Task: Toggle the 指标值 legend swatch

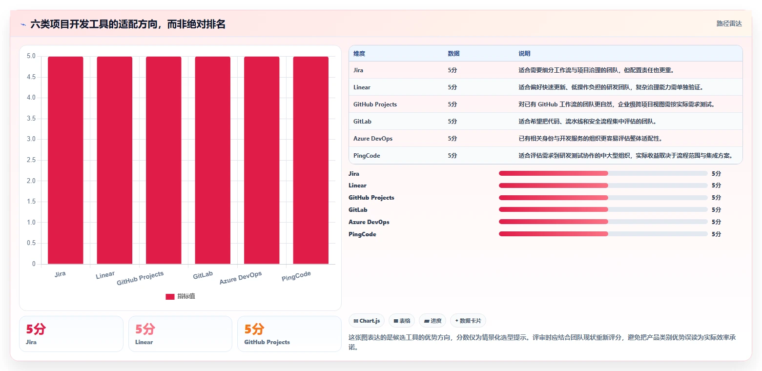Action: coord(170,297)
